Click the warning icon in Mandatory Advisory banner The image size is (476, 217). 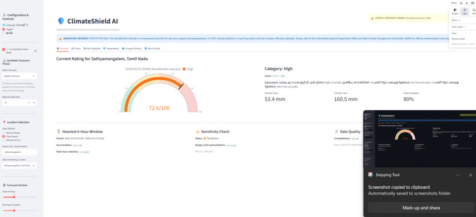[60, 39]
